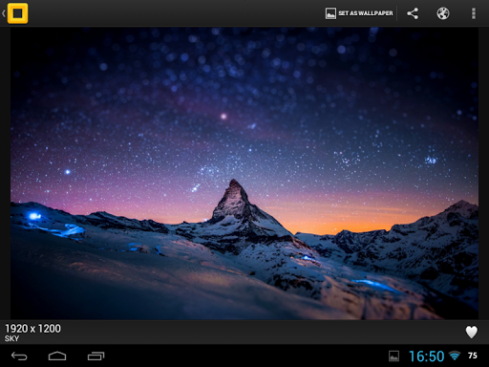
Task: Open the globe web icon
Action: (x=443, y=13)
